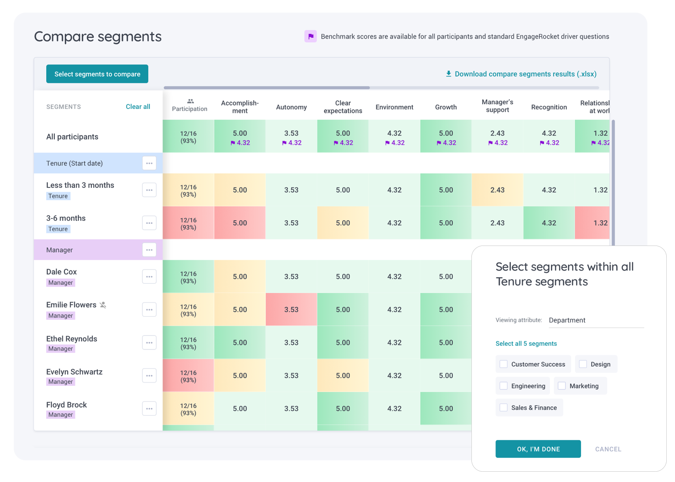Open options menu for Tenure (Start date)
This screenshot has height=482, width=675.
click(149, 163)
